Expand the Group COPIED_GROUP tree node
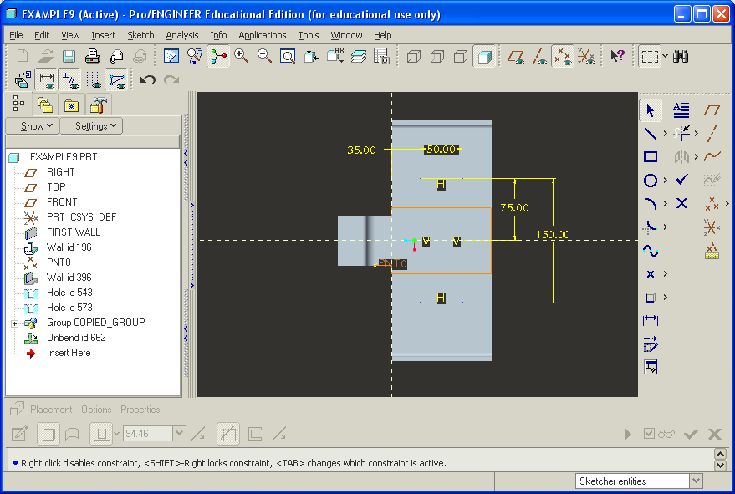Image resolution: width=735 pixels, height=494 pixels. (x=14, y=323)
